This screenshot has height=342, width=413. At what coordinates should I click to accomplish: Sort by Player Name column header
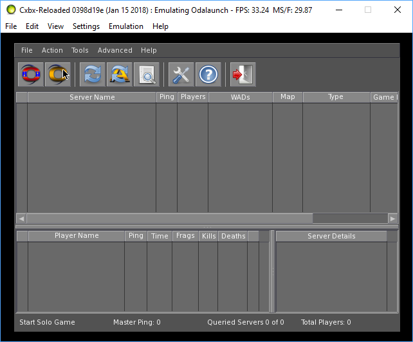tap(77, 236)
